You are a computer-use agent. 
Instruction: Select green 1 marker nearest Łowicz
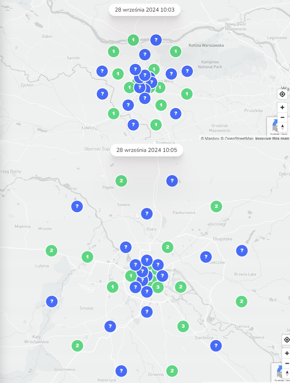pos(114,114)
